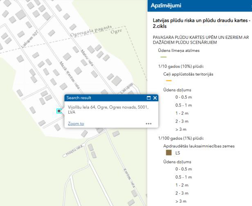Click the Kentes iela label near bottom

coord(129,178)
